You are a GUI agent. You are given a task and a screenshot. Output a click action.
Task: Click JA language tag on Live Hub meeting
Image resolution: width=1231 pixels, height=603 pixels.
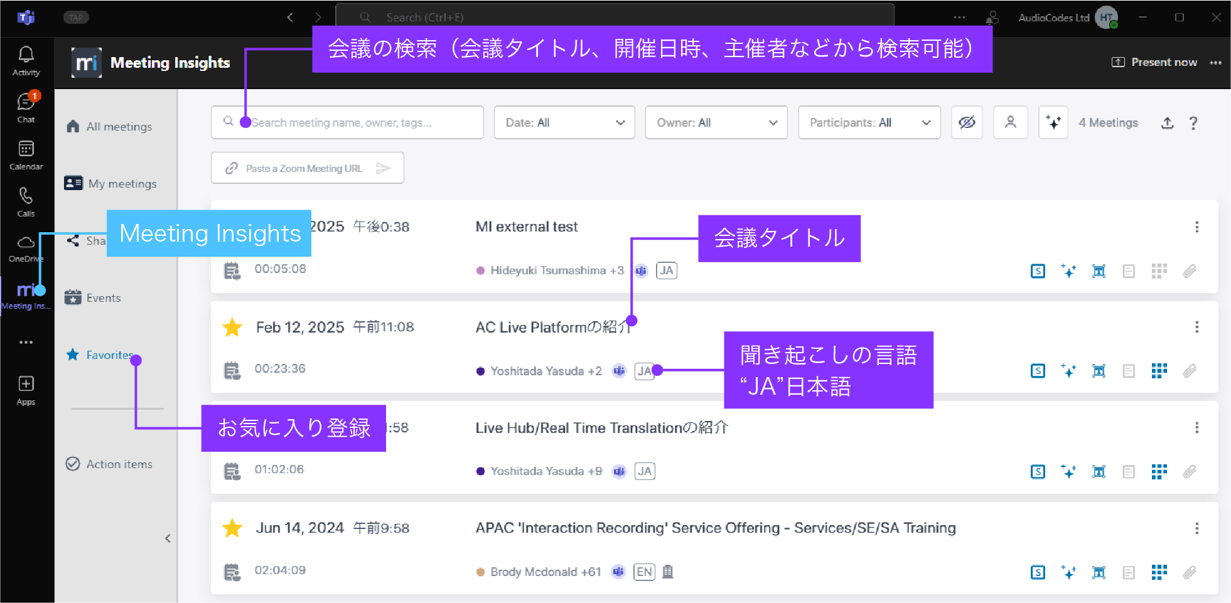click(x=645, y=471)
